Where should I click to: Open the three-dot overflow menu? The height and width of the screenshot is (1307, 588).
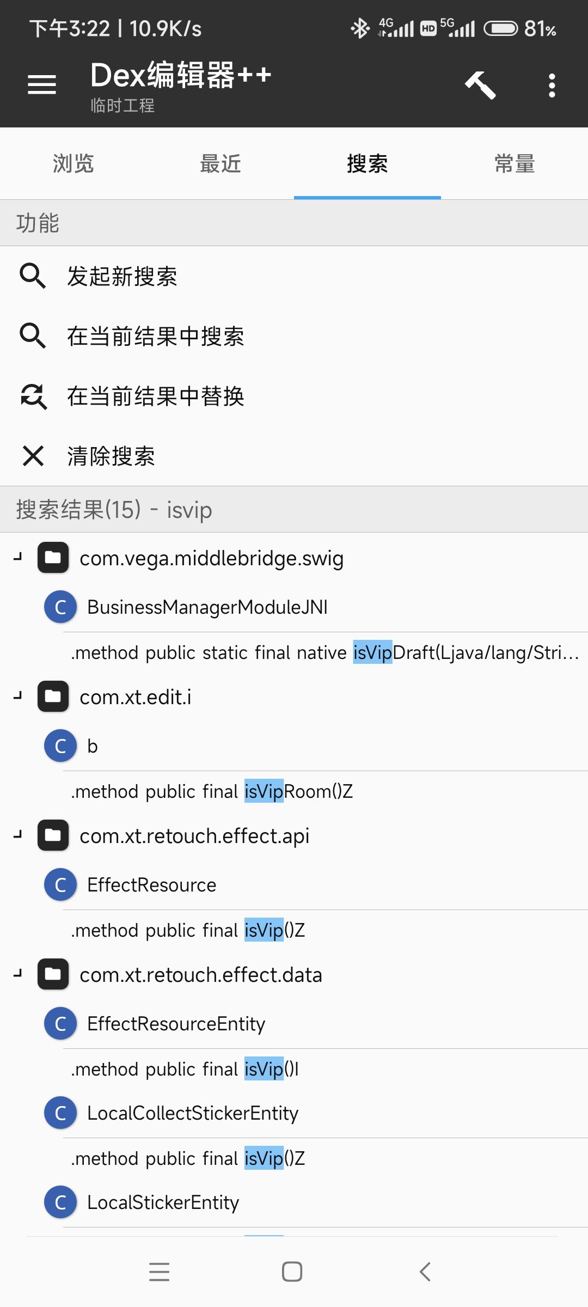tap(552, 85)
